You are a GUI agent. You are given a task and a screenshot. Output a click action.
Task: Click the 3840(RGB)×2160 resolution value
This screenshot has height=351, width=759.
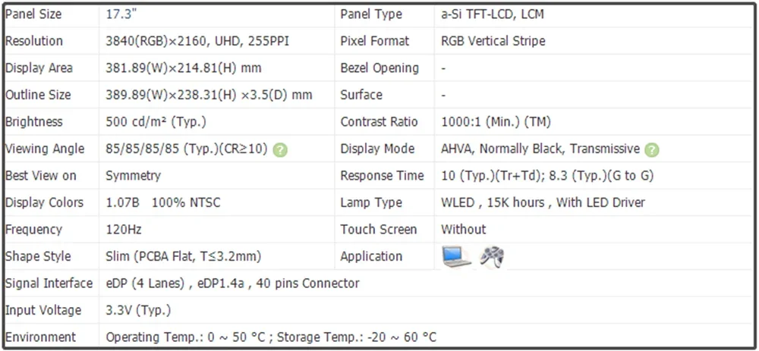pos(197,41)
